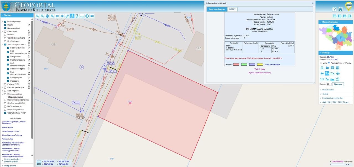Pick the yellow Zakoloruj color swatch
The width and height of the screenshot is (354, 167).
click(260, 64)
